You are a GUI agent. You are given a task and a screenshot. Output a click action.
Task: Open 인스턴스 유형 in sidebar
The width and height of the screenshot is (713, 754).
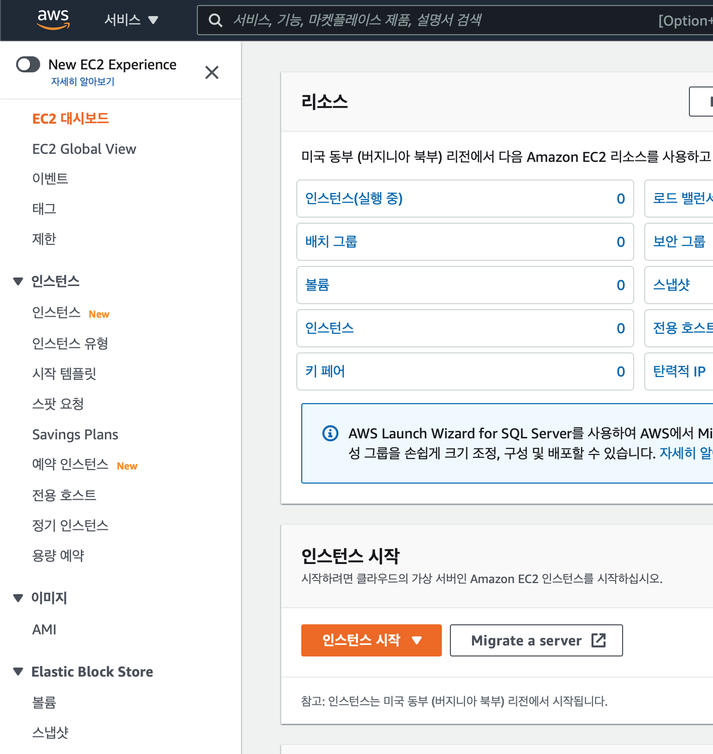[x=70, y=343]
